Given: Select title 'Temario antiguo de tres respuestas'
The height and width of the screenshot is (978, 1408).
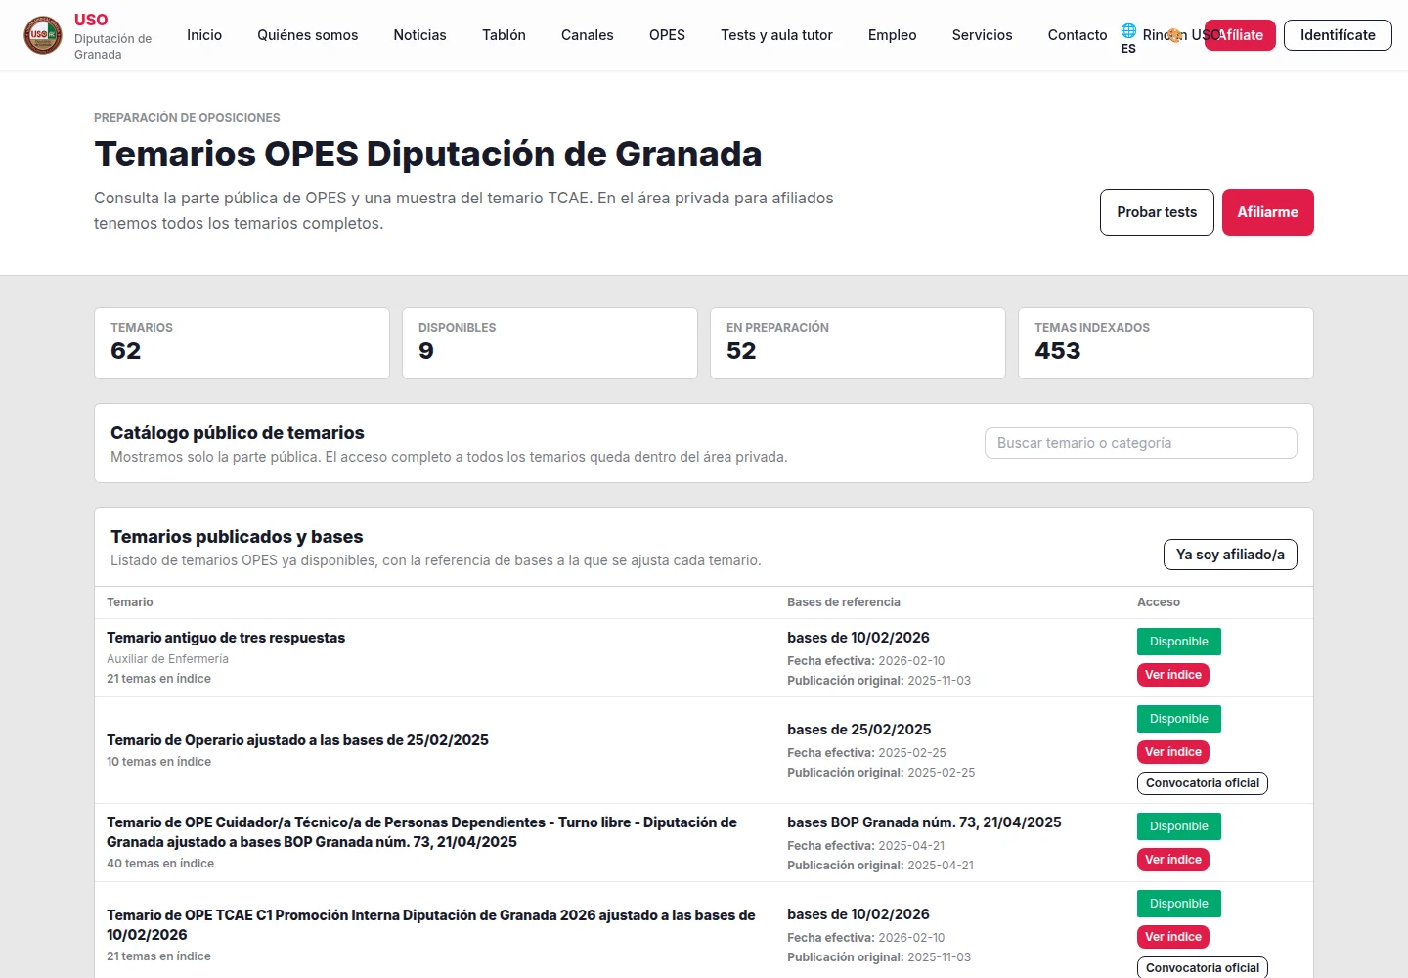Looking at the screenshot, I should (226, 638).
